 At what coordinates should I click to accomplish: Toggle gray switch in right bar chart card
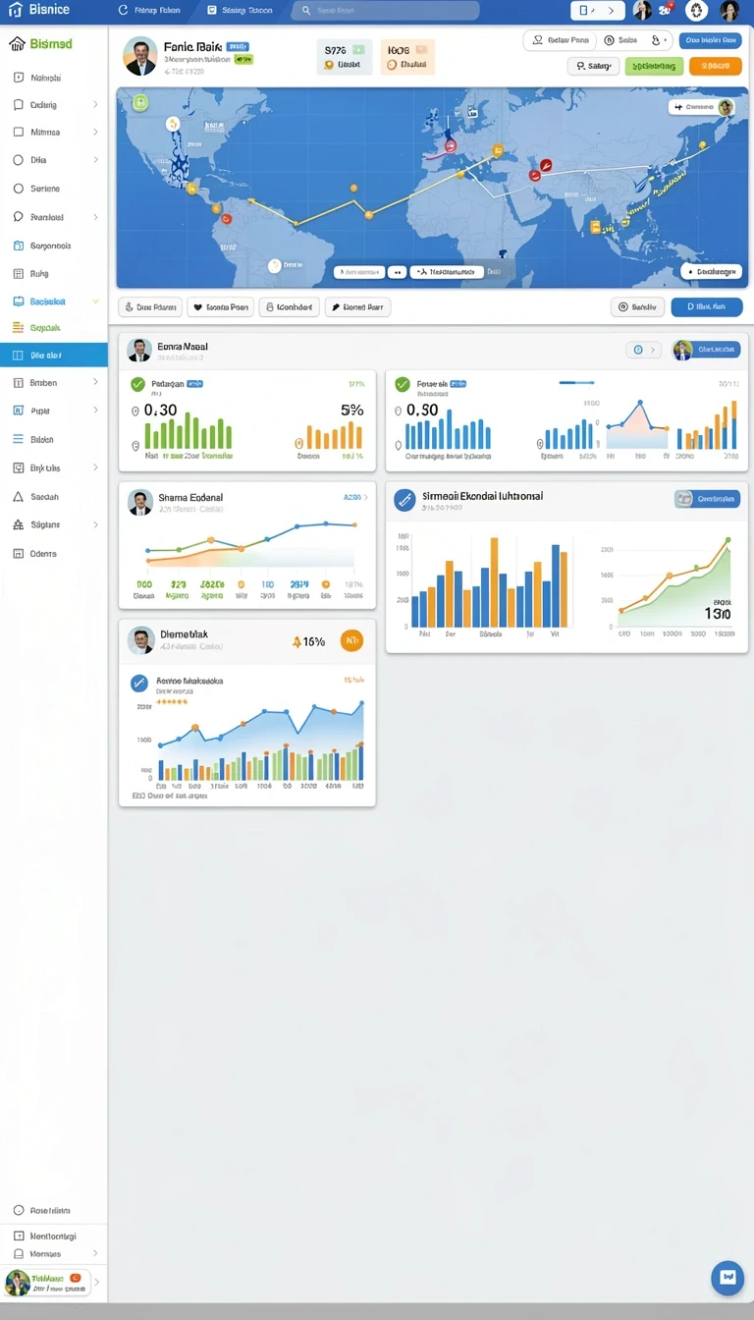pos(684,499)
